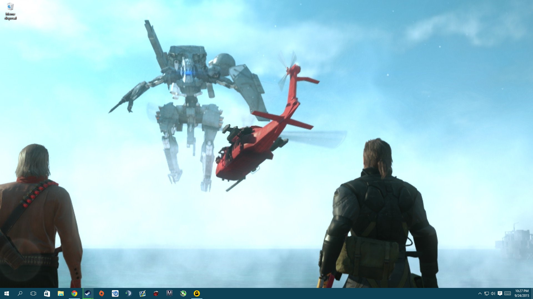The width and height of the screenshot is (533, 299).
Task: Switch to CyberGhost yellow ghost icon
Action: coord(197,293)
